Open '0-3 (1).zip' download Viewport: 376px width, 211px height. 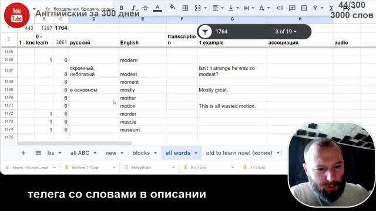point(198,168)
